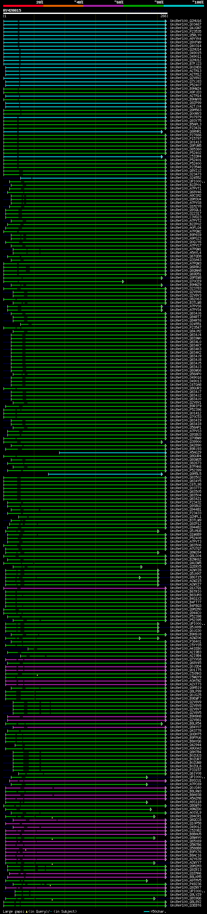Viewport: 207px width, 914px height.
Task: Click the green ~80% identity legend segment
Action: coord(144,6)
